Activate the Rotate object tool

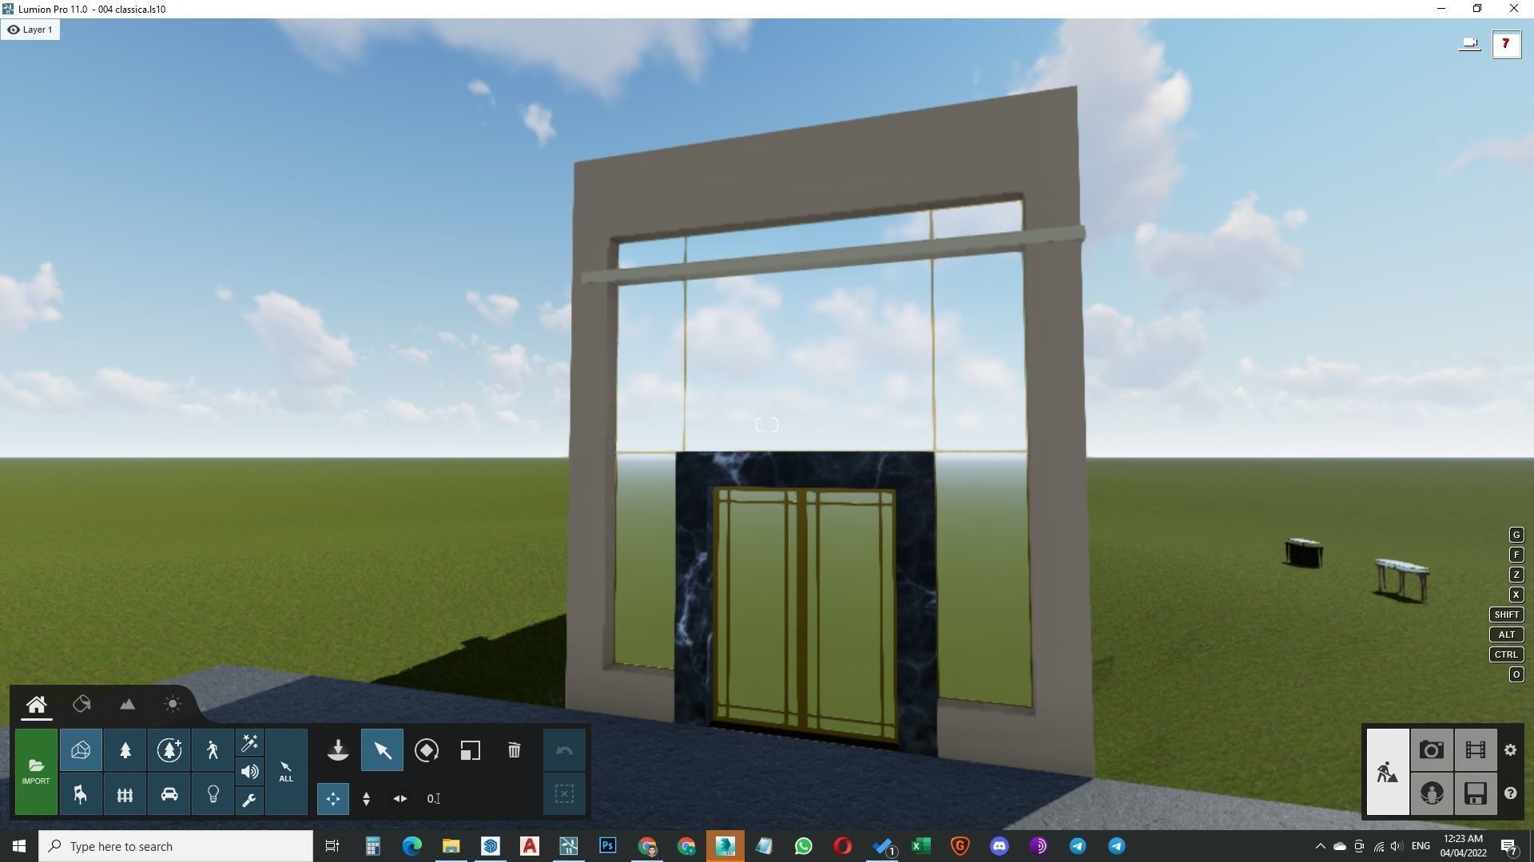coord(427,750)
